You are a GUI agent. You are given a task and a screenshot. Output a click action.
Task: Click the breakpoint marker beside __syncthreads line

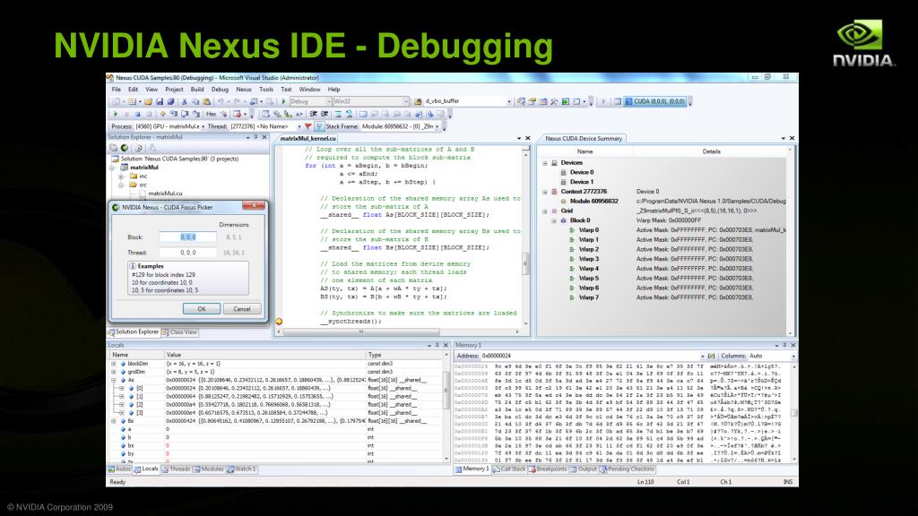(x=280, y=322)
